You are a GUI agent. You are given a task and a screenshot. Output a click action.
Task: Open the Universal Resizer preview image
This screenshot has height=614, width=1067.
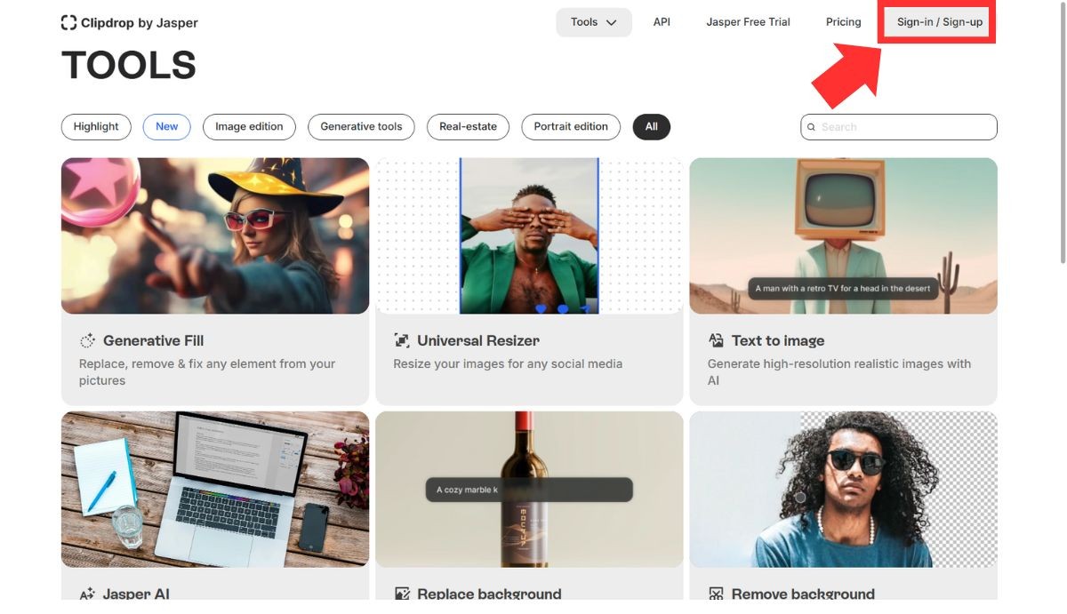coord(529,235)
